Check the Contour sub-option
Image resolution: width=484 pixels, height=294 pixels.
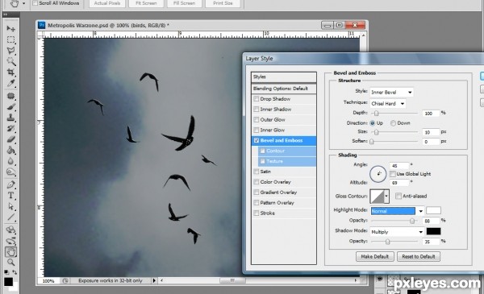(263, 151)
